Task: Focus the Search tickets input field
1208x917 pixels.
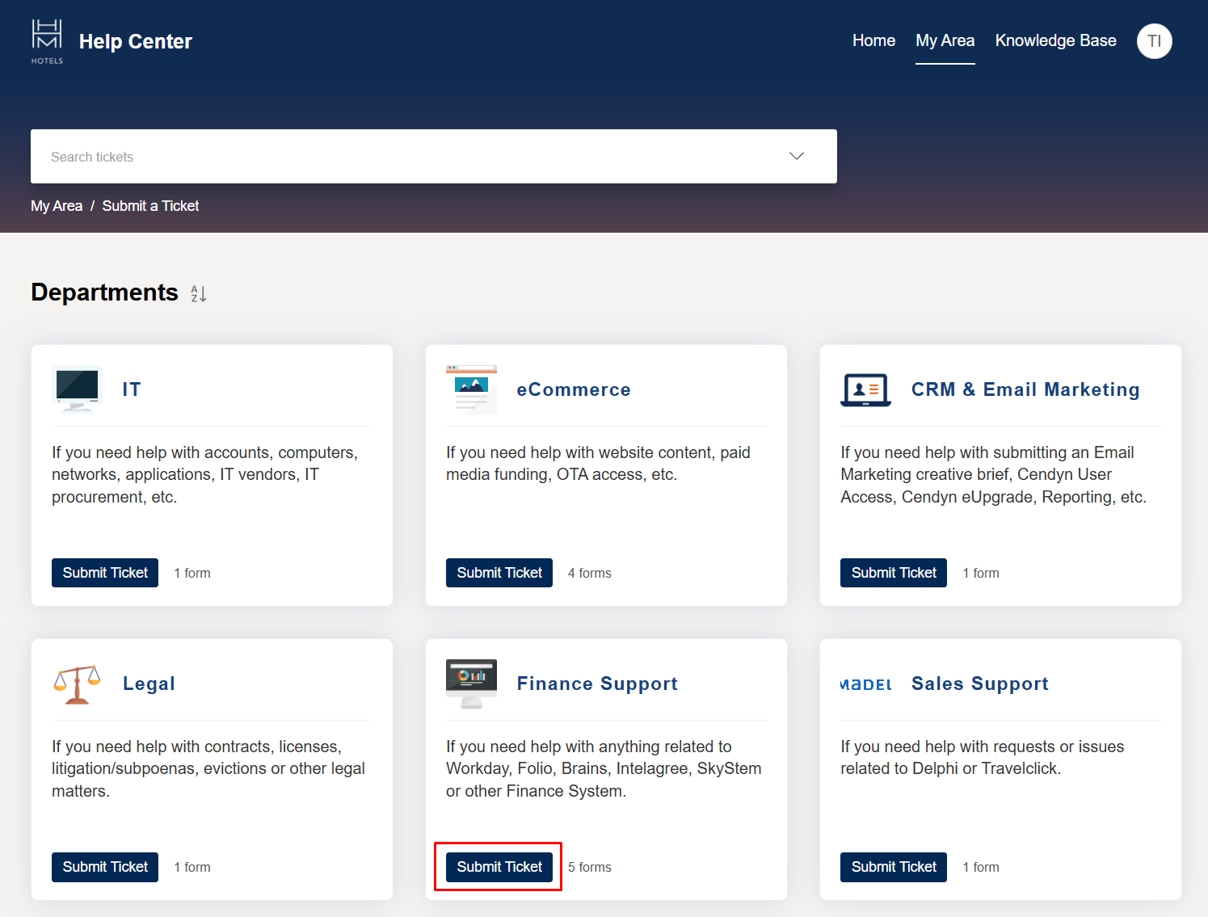Action: pyautogui.click(x=404, y=157)
